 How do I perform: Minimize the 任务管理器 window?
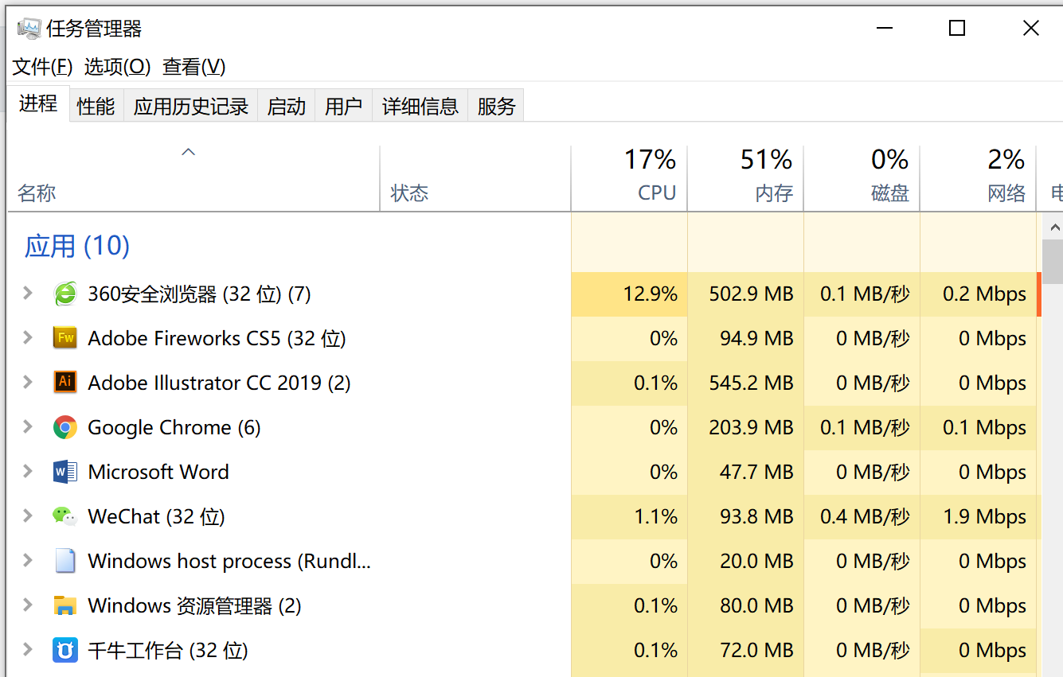pos(884,29)
